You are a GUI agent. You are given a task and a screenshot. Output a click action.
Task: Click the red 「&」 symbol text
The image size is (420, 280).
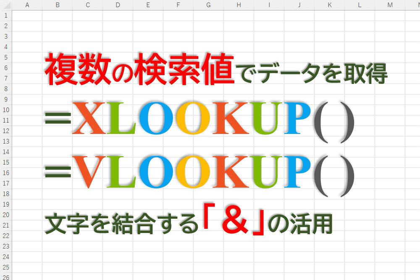(234, 220)
